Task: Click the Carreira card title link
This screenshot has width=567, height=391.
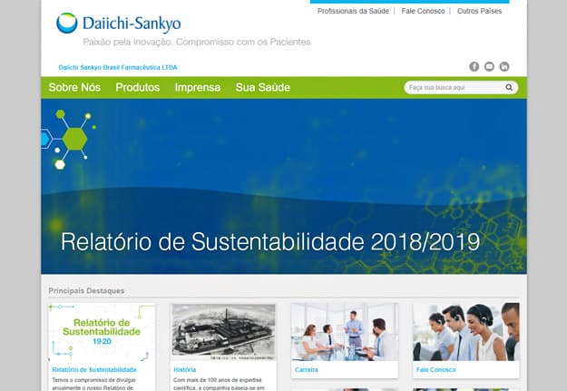Action: pyautogui.click(x=307, y=369)
